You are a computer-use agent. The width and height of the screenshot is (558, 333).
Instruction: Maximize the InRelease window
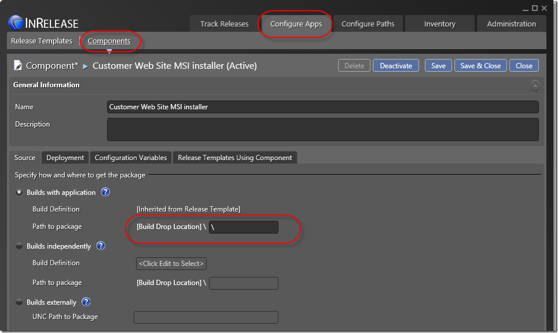534,8
